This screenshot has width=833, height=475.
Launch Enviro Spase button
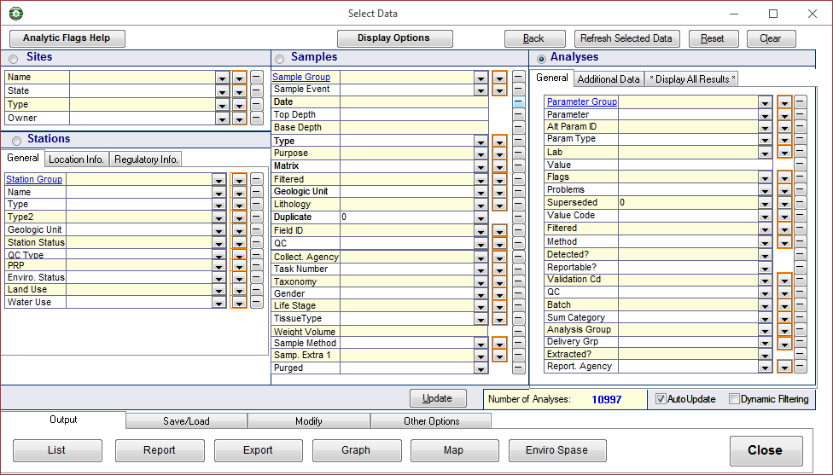557,450
